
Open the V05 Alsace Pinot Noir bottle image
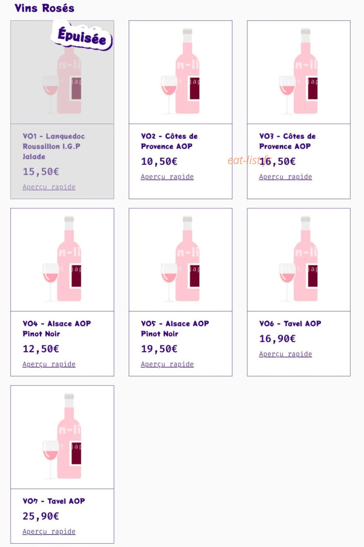click(x=180, y=260)
